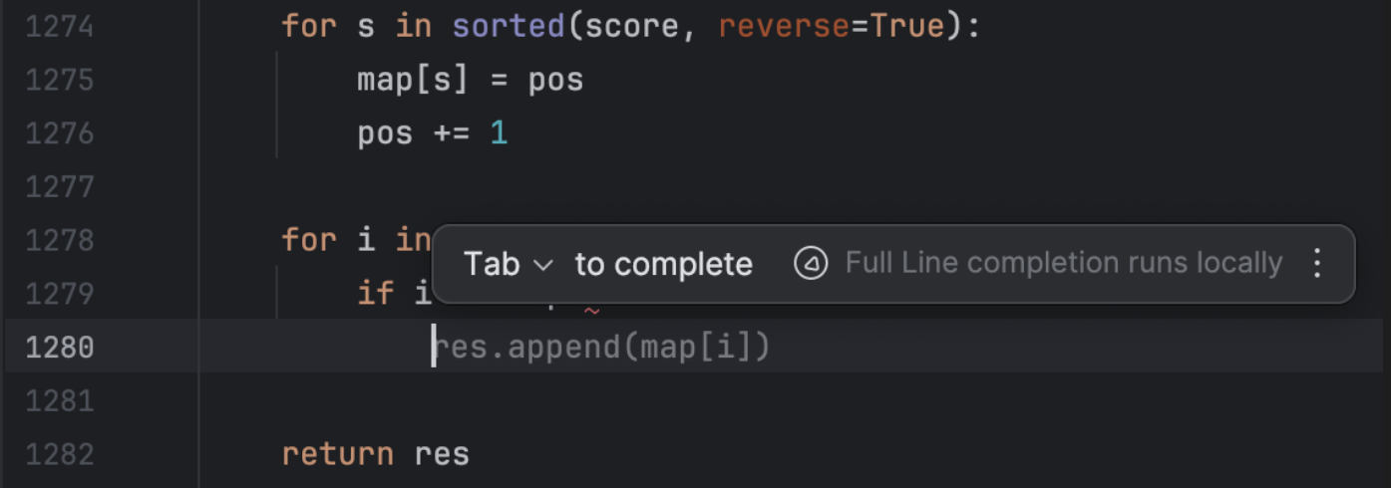Screen dimensions: 1391x488
Task: Click the Full Line completion circular icon
Action: click(811, 264)
